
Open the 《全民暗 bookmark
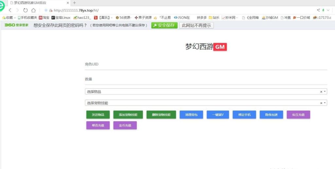[x=250, y=18]
